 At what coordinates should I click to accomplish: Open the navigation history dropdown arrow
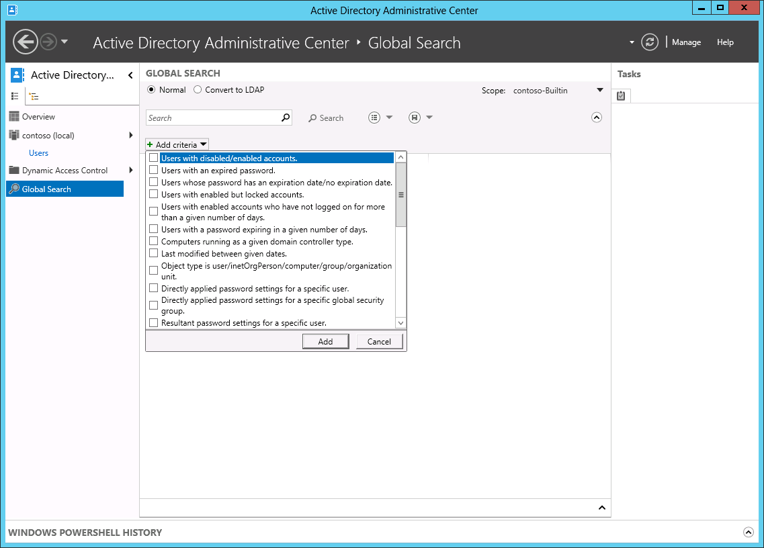click(x=65, y=42)
